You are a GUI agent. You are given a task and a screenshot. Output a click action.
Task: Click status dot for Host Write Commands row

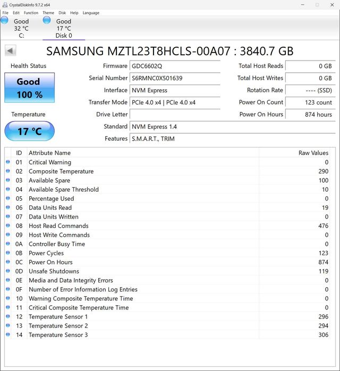tap(8, 235)
